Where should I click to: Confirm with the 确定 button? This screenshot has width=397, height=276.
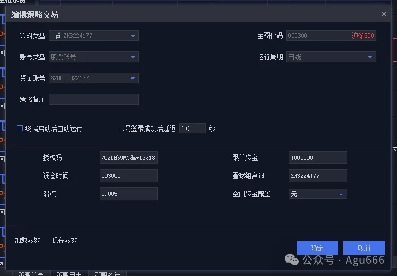click(317, 248)
